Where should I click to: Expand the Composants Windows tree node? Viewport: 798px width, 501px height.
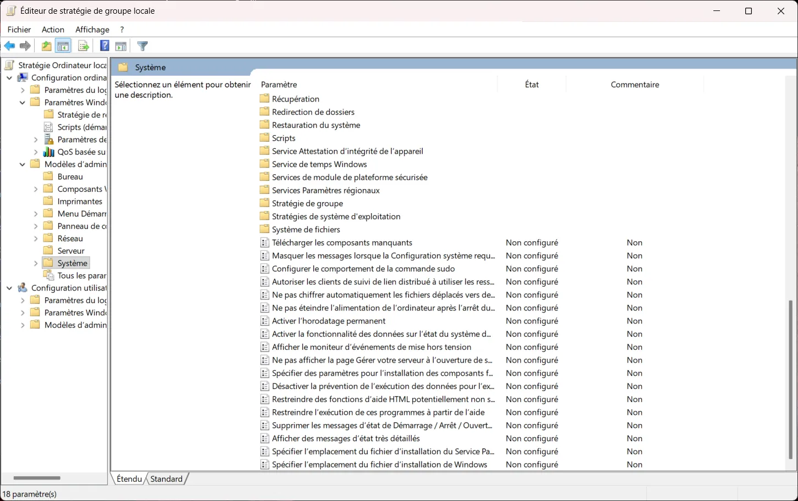click(x=35, y=188)
